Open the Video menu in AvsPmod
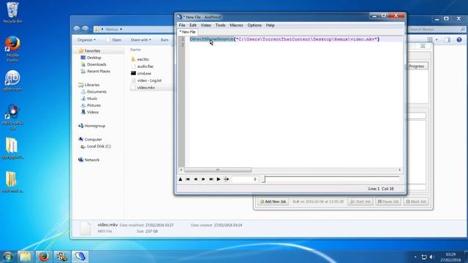The image size is (468, 263). coord(205,26)
